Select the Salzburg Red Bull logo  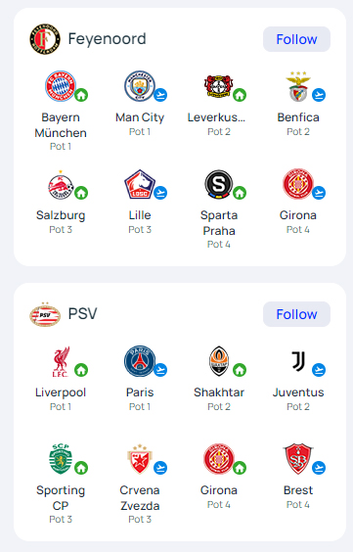[61, 184]
